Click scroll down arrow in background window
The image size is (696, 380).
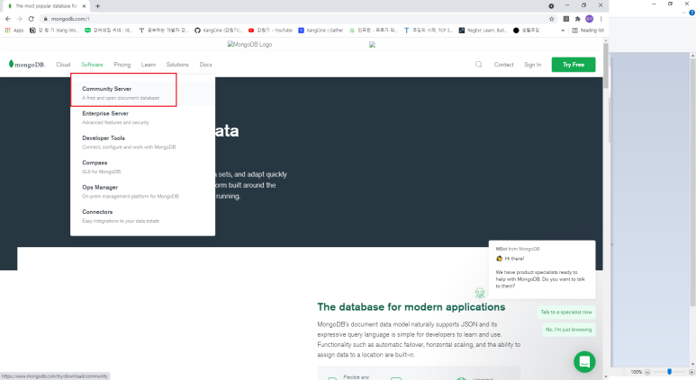[x=692, y=364]
